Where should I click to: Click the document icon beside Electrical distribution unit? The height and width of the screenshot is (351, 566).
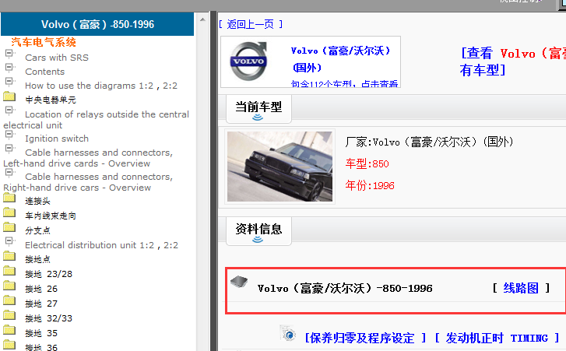pos(9,241)
